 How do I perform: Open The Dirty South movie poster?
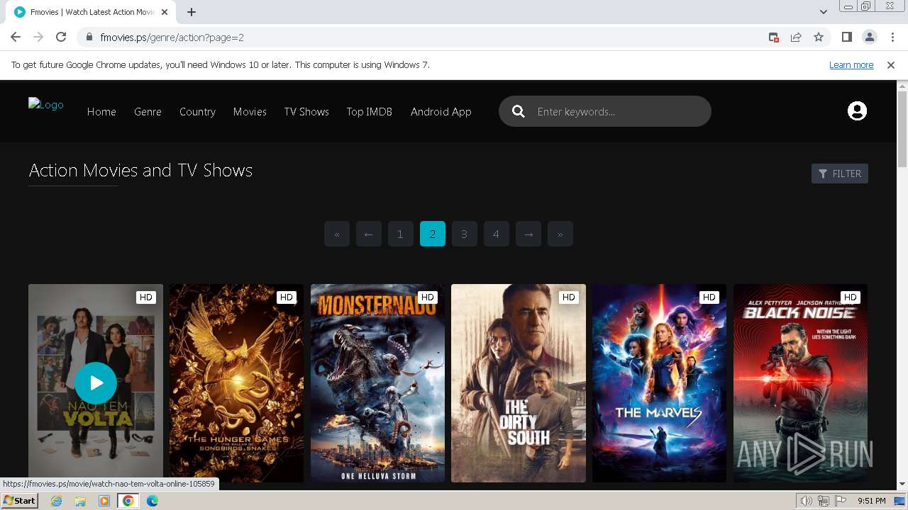519,383
